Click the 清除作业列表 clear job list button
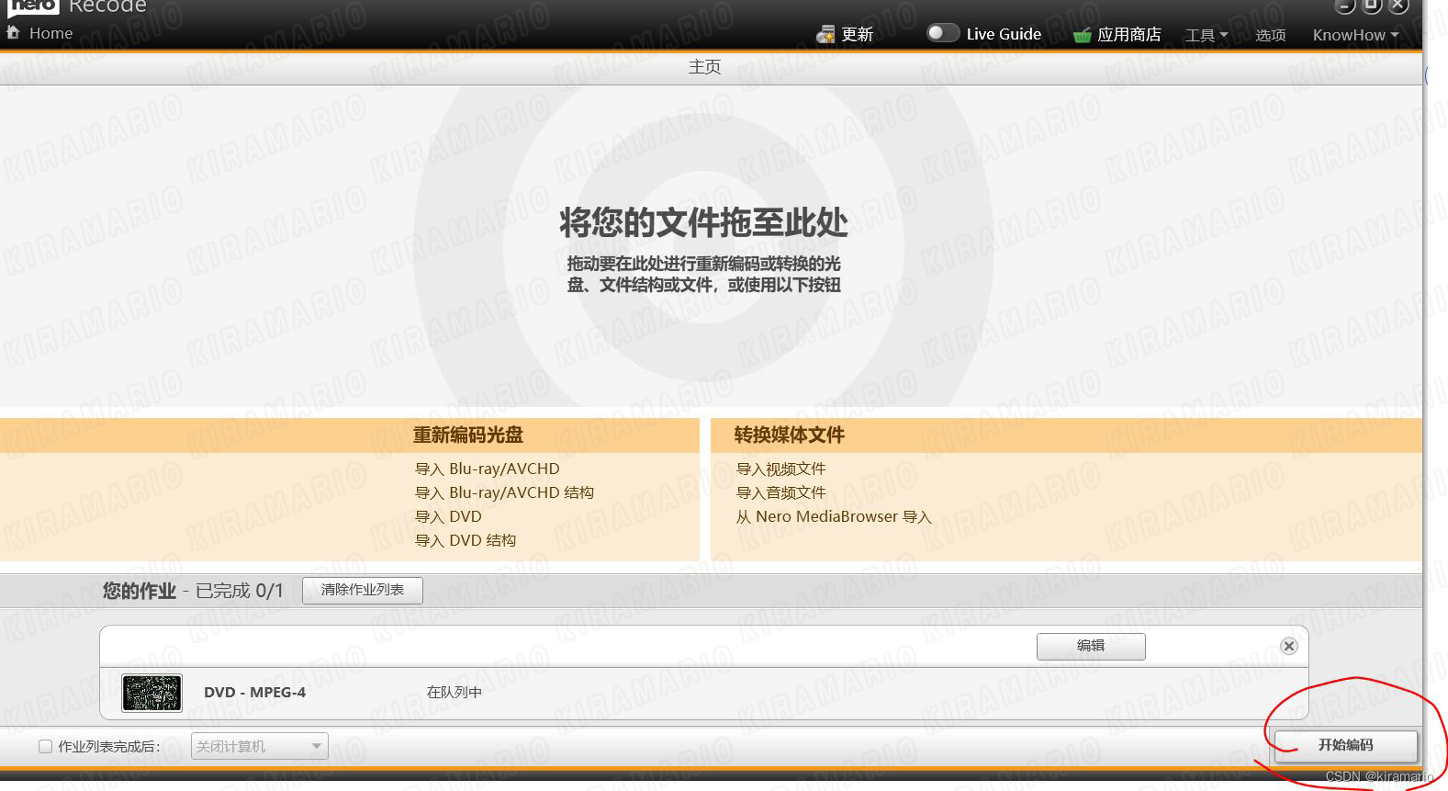The width and height of the screenshot is (1448, 791). pos(362,590)
